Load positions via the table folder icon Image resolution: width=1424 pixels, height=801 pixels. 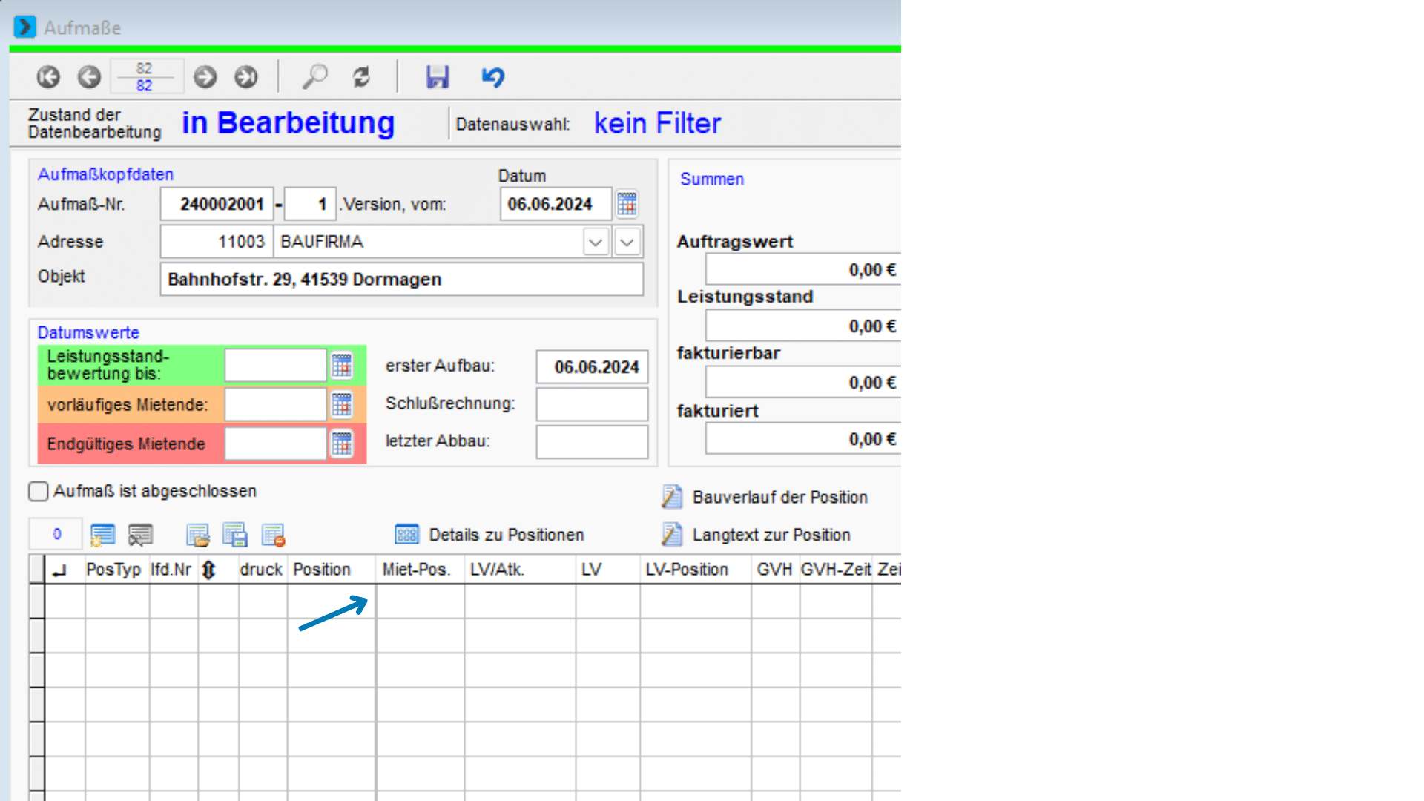tap(198, 535)
